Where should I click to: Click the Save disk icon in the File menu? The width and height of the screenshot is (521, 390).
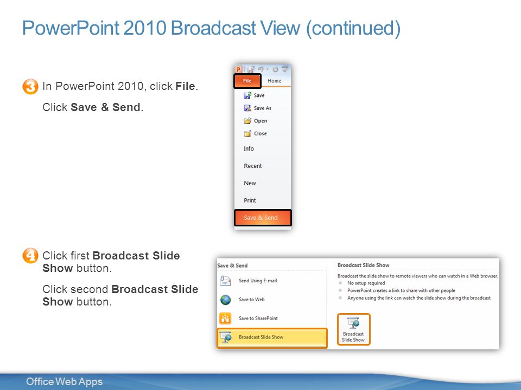click(247, 95)
